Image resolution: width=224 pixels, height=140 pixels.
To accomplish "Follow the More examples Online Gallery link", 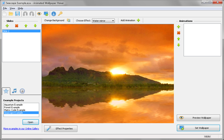I will pos(21,129).
